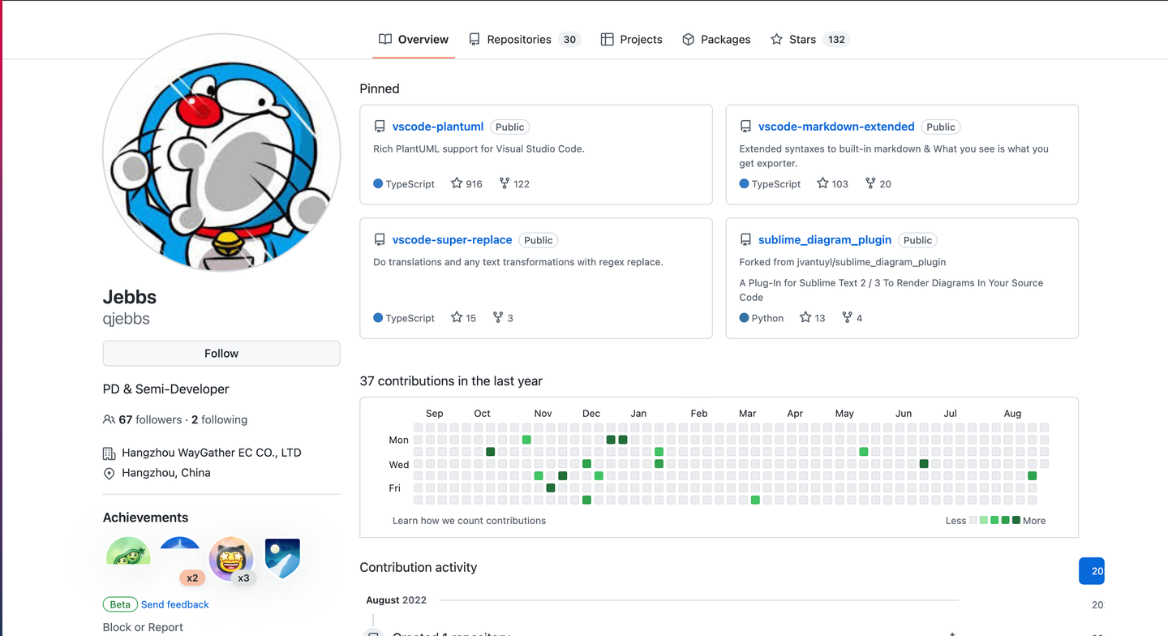Follow the user Jebbs
The image size is (1168, 636).
(221, 354)
